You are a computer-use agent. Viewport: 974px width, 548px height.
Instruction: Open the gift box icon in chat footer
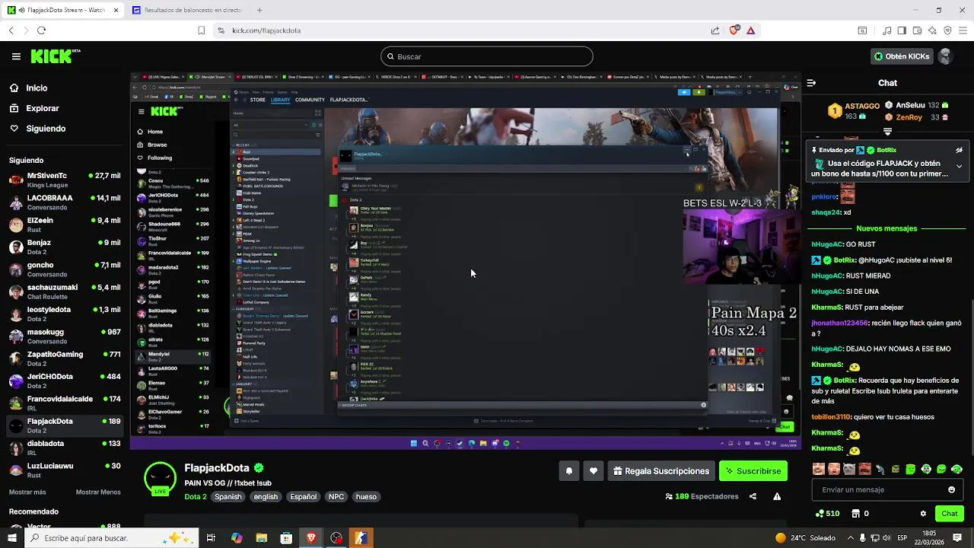tap(861, 514)
